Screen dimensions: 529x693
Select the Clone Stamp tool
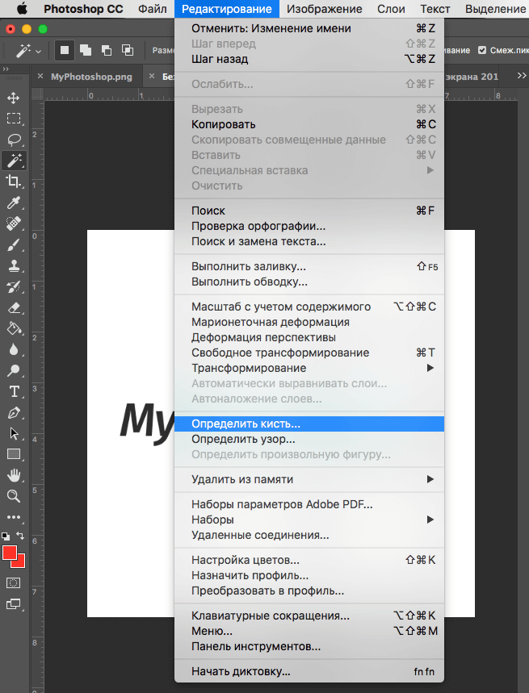[13, 265]
